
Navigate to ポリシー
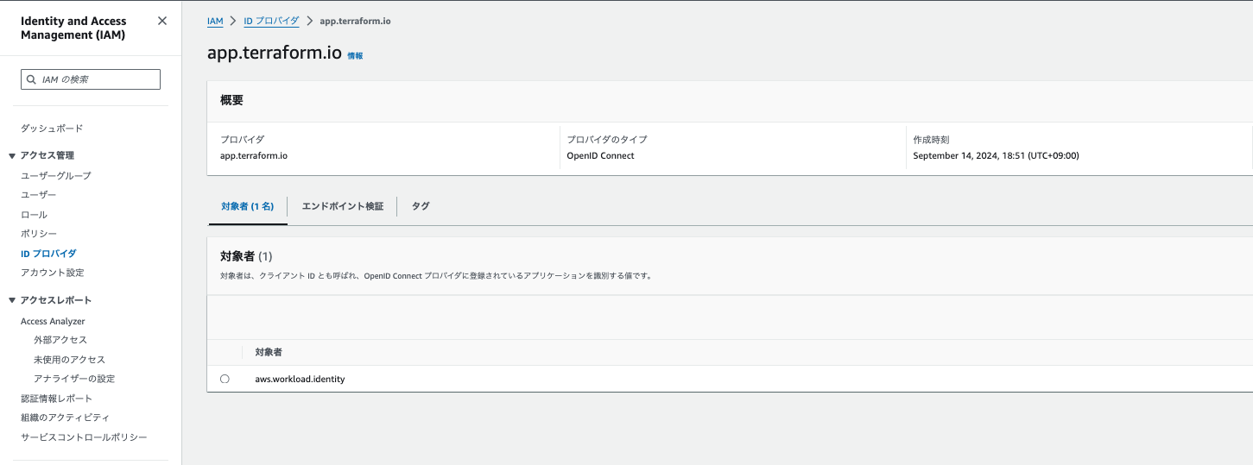(39, 234)
